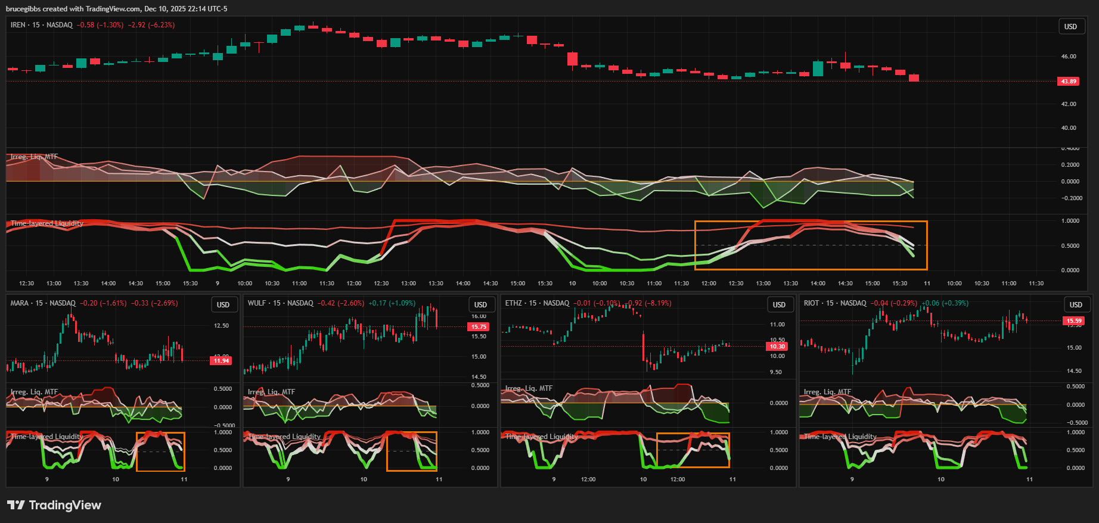This screenshot has width=1099, height=523.
Task: Select the Time-layered Liquidity label on RIOT chart
Action: click(x=840, y=437)
